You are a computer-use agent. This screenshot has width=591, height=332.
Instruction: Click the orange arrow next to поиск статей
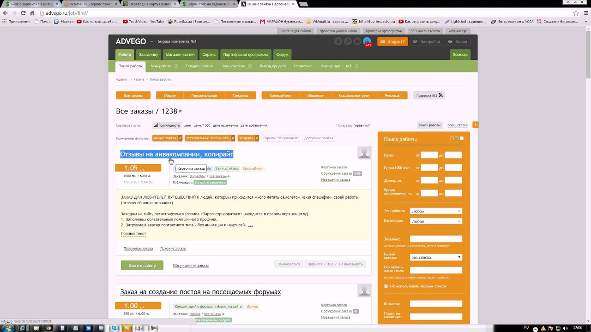click(x=475, y=125)
